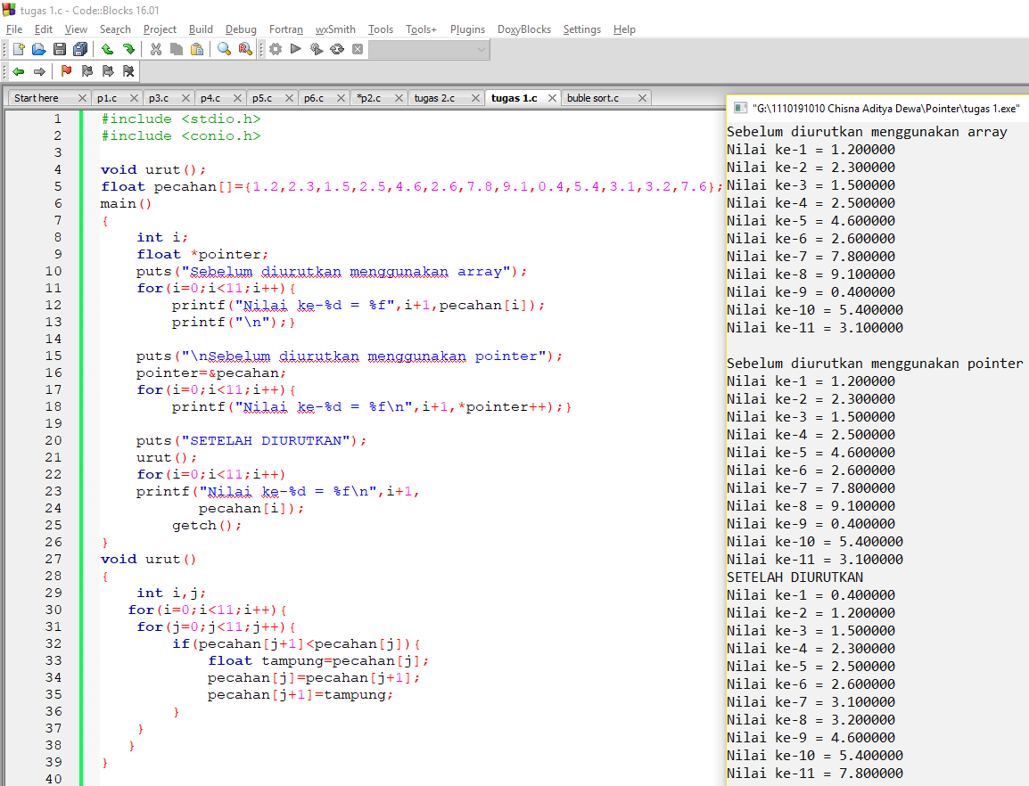Image resolution: width=1029 pixels, height=786 pixels.
Task: Open Find with the magnifier icon
Action: (x=225, y=49)
